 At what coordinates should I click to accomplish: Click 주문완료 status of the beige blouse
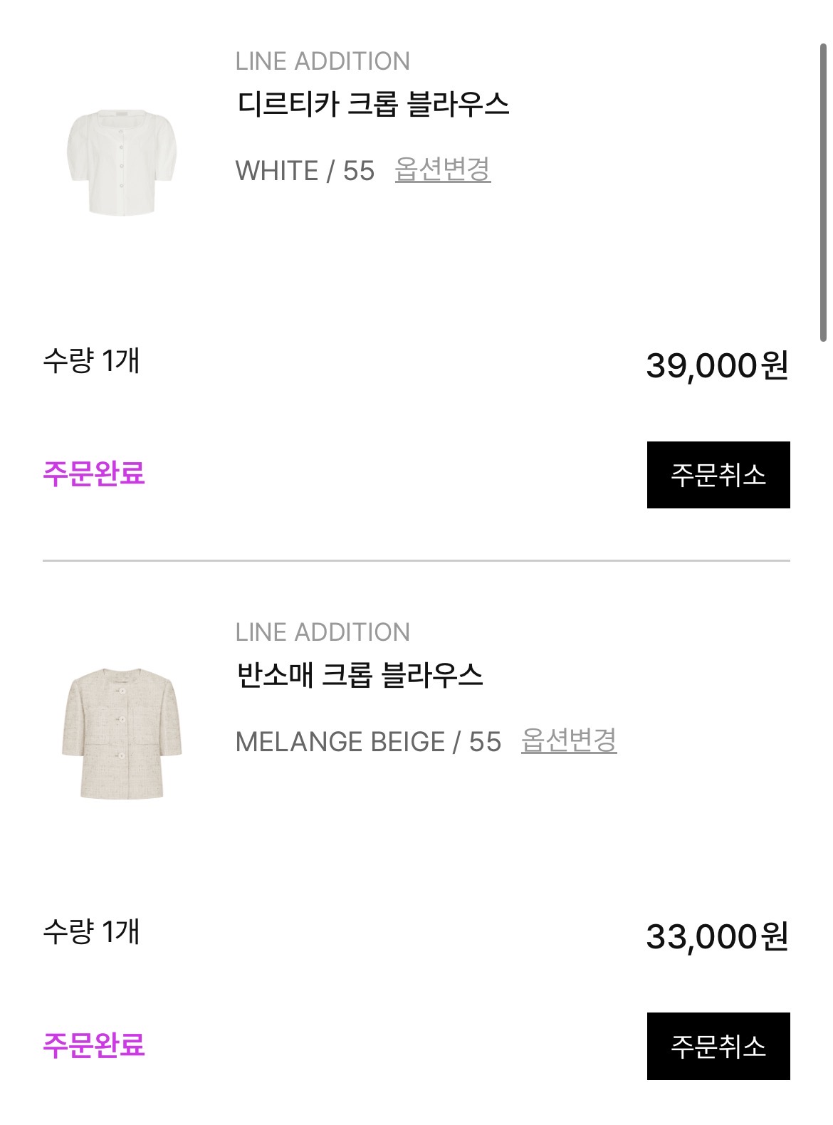click(x=94, y=1045)
